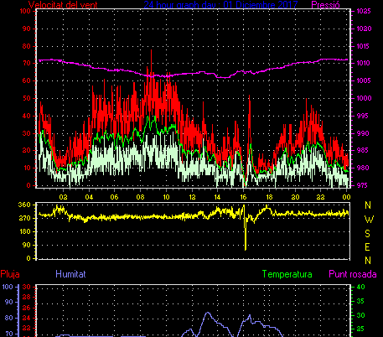The image size is (383, 337).
Task: Click the 18 hour marker on time axis
Action: [269, 197]
